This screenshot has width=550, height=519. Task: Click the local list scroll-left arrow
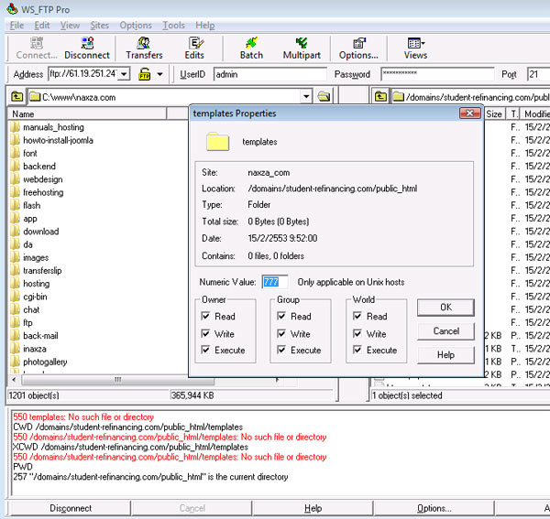click(x=14, y=380)
